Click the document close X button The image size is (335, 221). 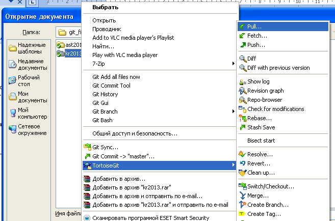tap(19, 2)
